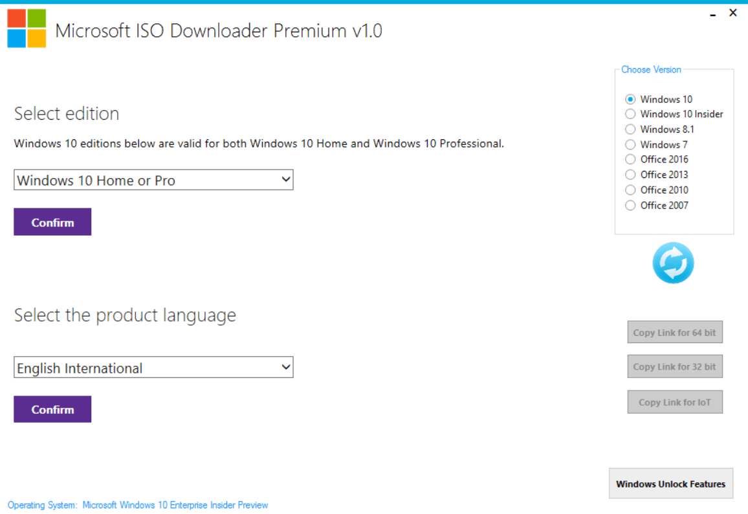This screenshot has height=514, width=748.
Task: Click the editions validity description text
Action: [259, 144]
